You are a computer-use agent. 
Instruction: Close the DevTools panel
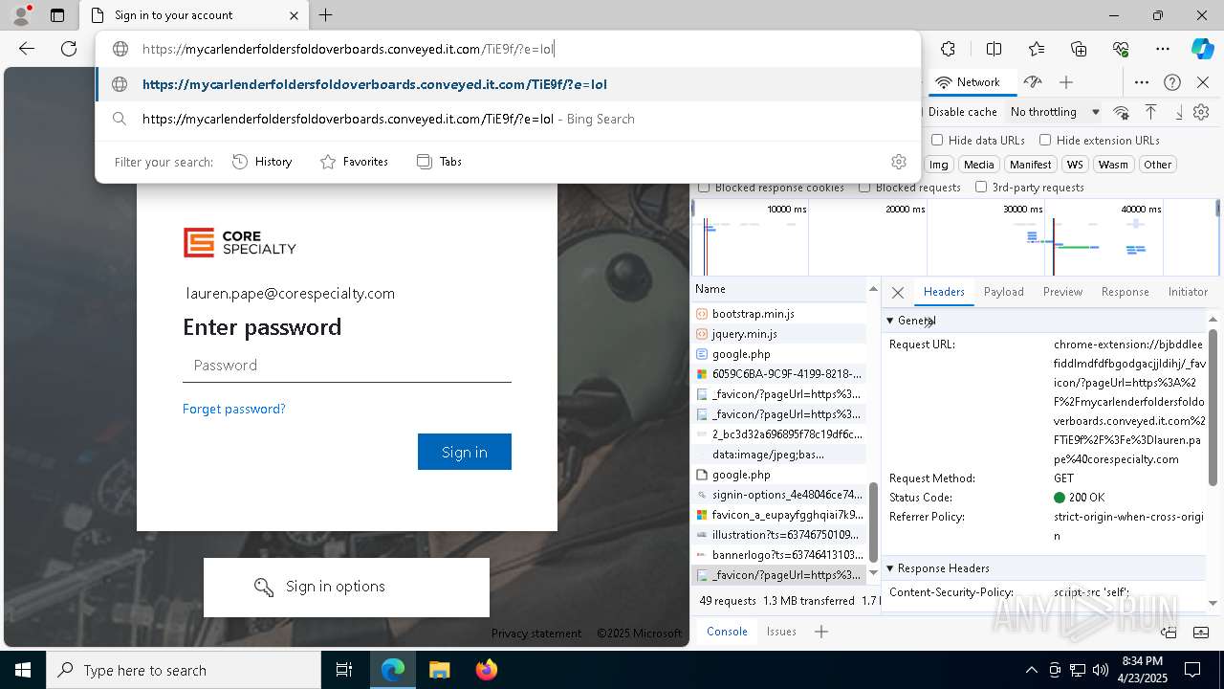pyautogui.click(x=1203, y=82)
